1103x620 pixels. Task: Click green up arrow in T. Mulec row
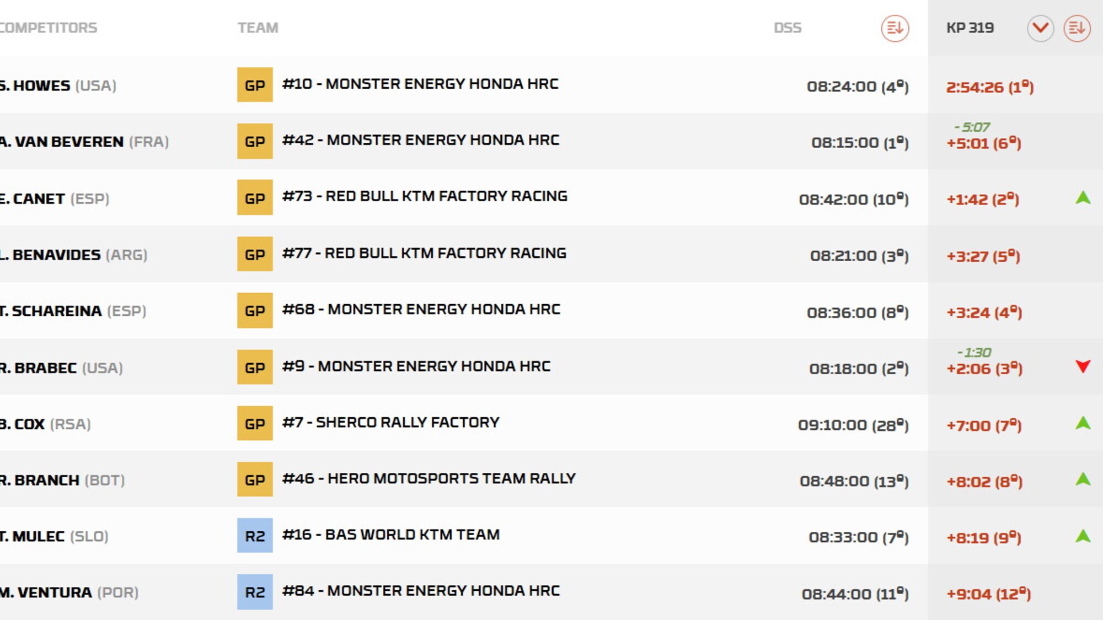click(x=1083, y=536)
